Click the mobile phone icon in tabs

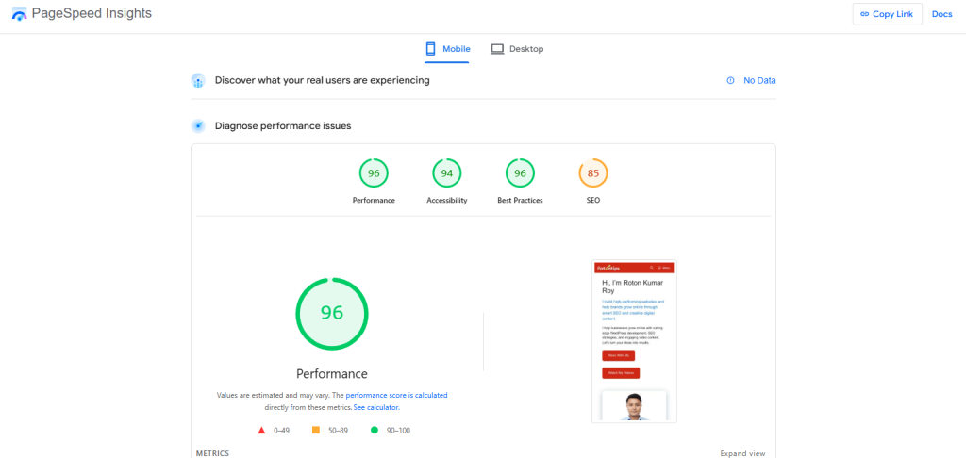point(430,49)
